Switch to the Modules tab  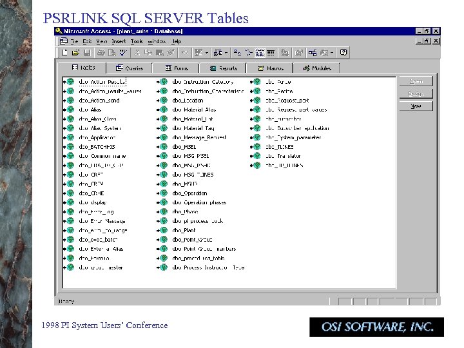click(316, 68)
